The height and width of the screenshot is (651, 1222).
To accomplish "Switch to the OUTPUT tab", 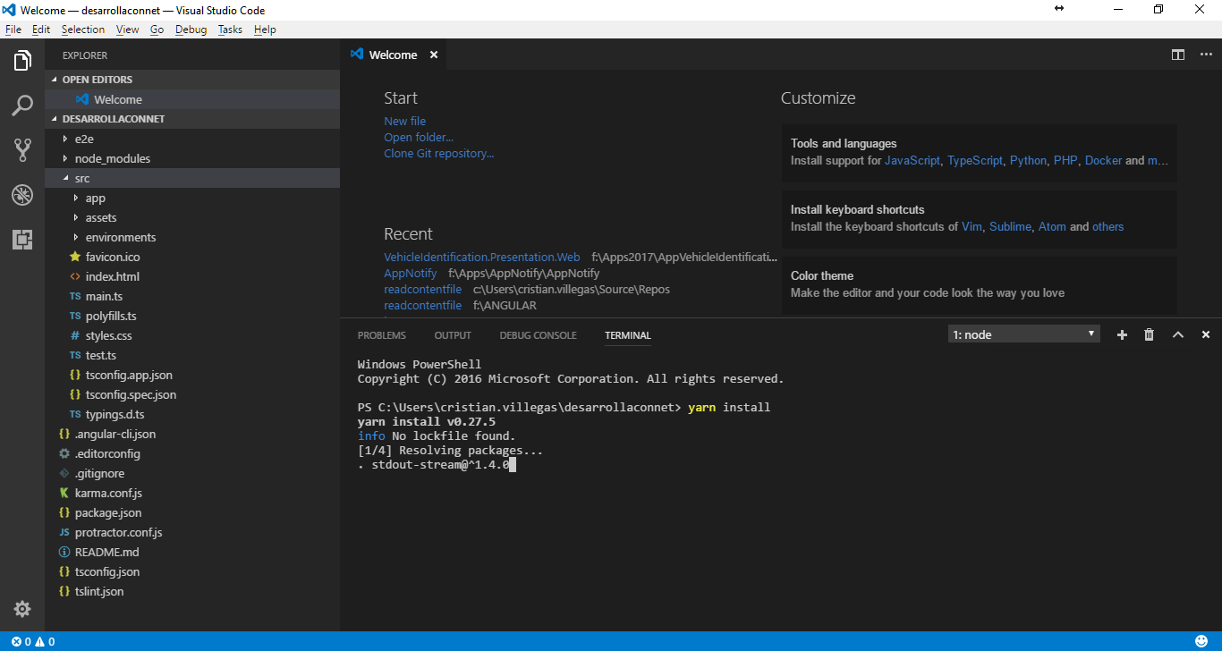I will [452, 335].
